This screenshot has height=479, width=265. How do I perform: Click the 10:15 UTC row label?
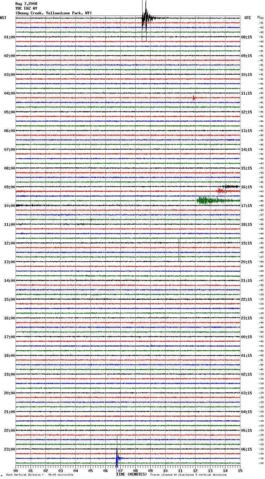247,75
